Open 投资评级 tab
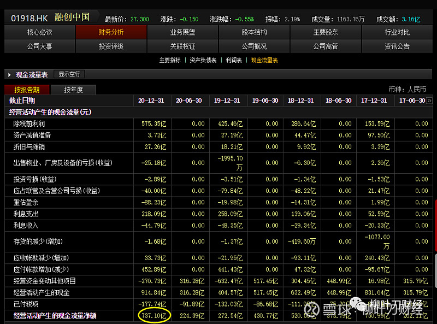 pos(111,46)
